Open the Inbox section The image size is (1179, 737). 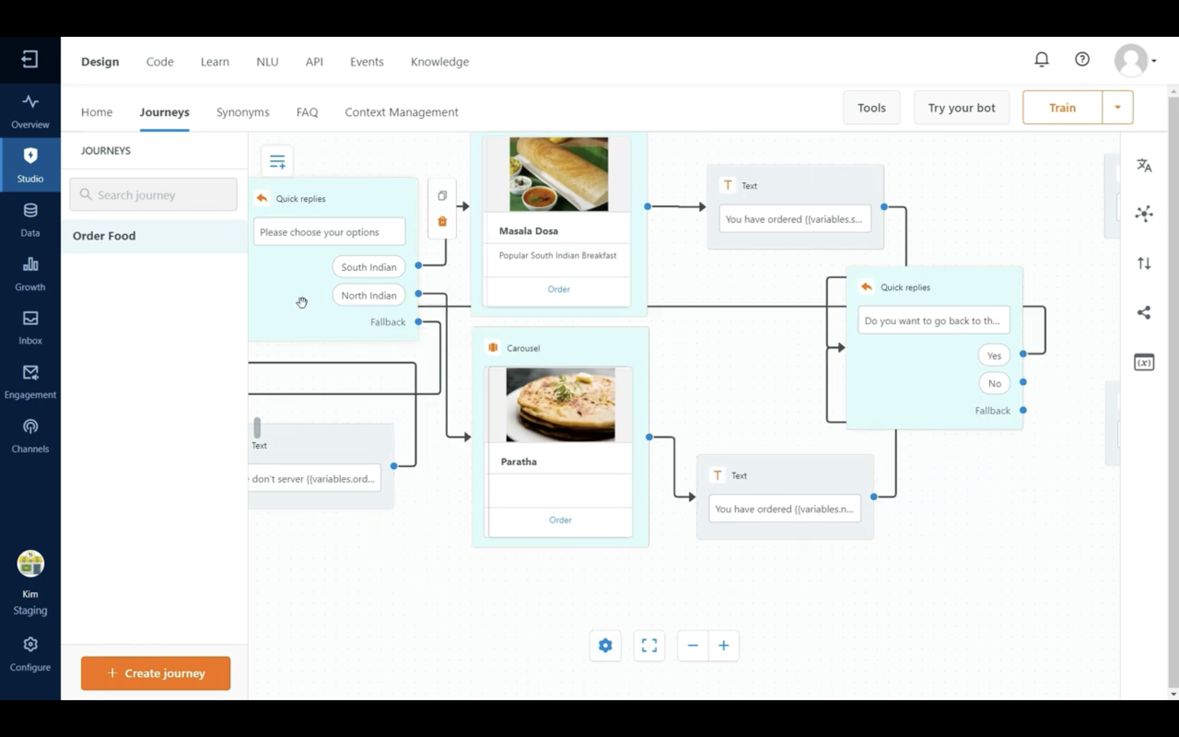tap(30, 327)
